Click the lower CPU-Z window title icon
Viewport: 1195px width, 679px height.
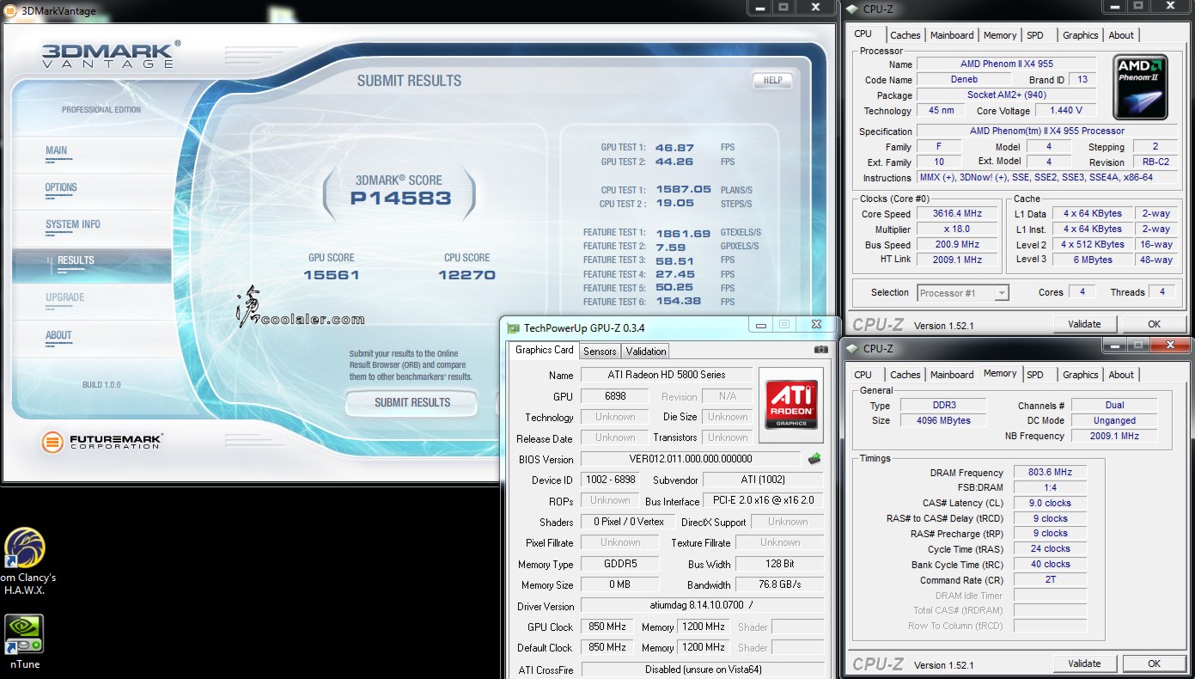pyautogui.click(x=851, y=348)
